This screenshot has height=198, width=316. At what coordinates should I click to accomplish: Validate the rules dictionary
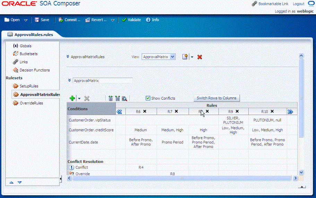point(131,20)
